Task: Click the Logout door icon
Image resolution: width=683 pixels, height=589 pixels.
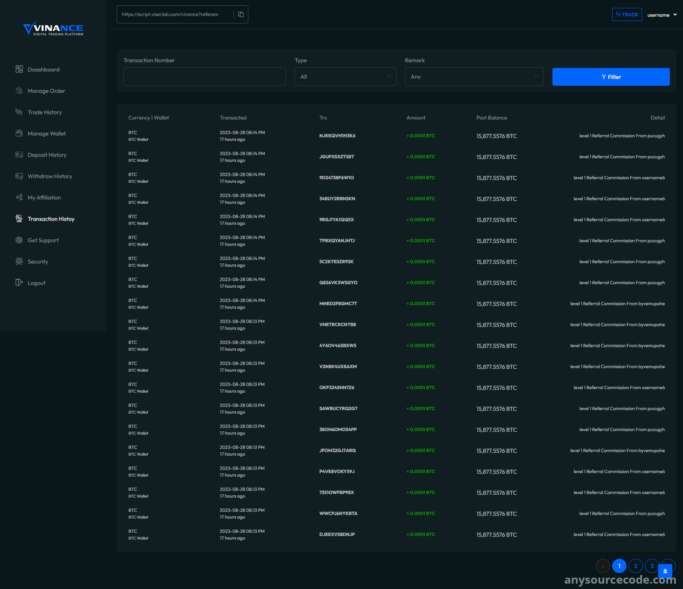Action: point(19,283)
